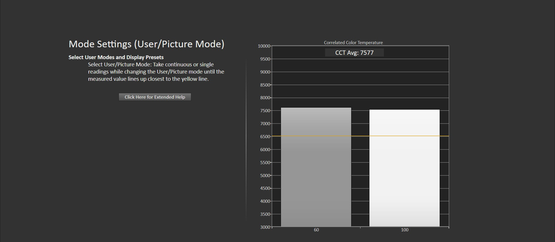This screenshot has width=555, height=242.
Task: Click the 60 x-axis label
Action: click(x=316, y=230)
